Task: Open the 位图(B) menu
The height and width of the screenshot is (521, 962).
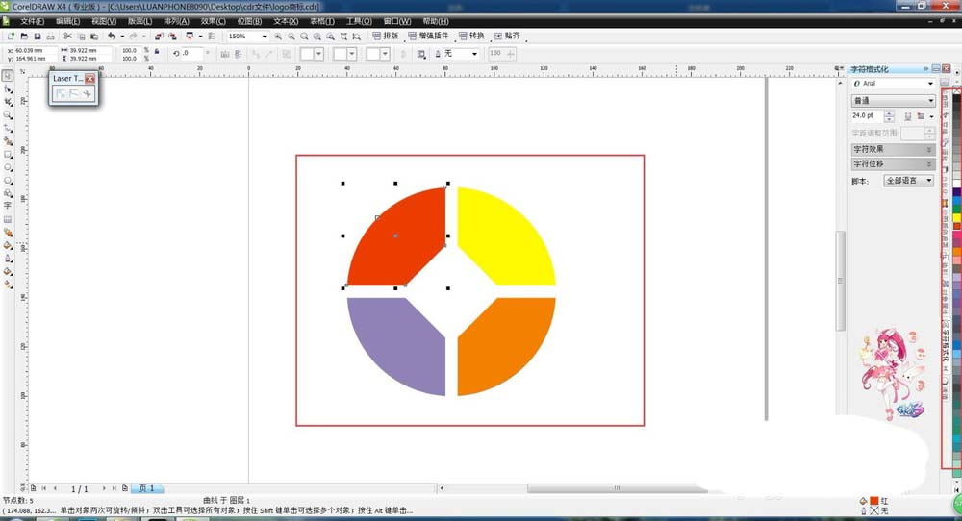Action: click(250, 21)
